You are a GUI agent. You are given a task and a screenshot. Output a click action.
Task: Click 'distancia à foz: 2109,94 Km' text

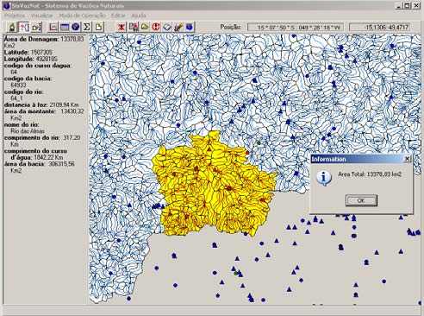tap(41, 104)
